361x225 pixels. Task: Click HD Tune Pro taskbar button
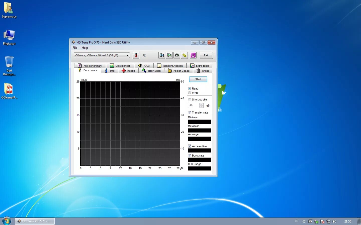(x=35, y=221)
